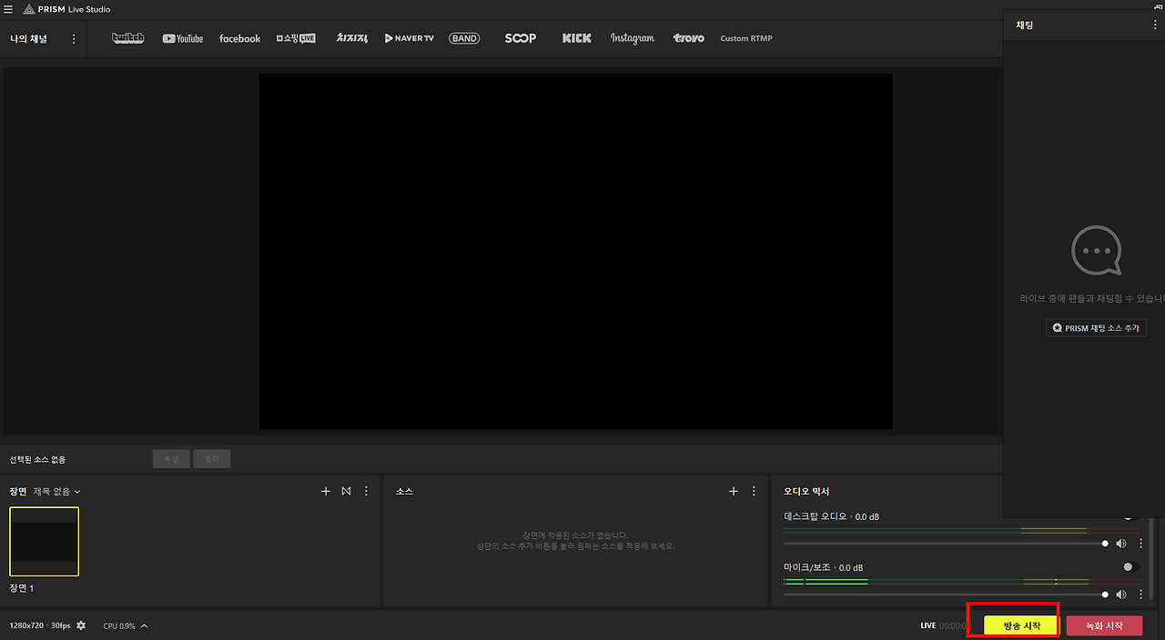The width and height of the screenshot is (1165, 640).
Task: Click the disabled Filter (필터) button
Action: [211, 459]
